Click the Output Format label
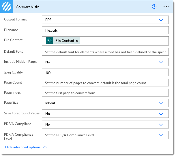176x157 pixels. (16, 19)
